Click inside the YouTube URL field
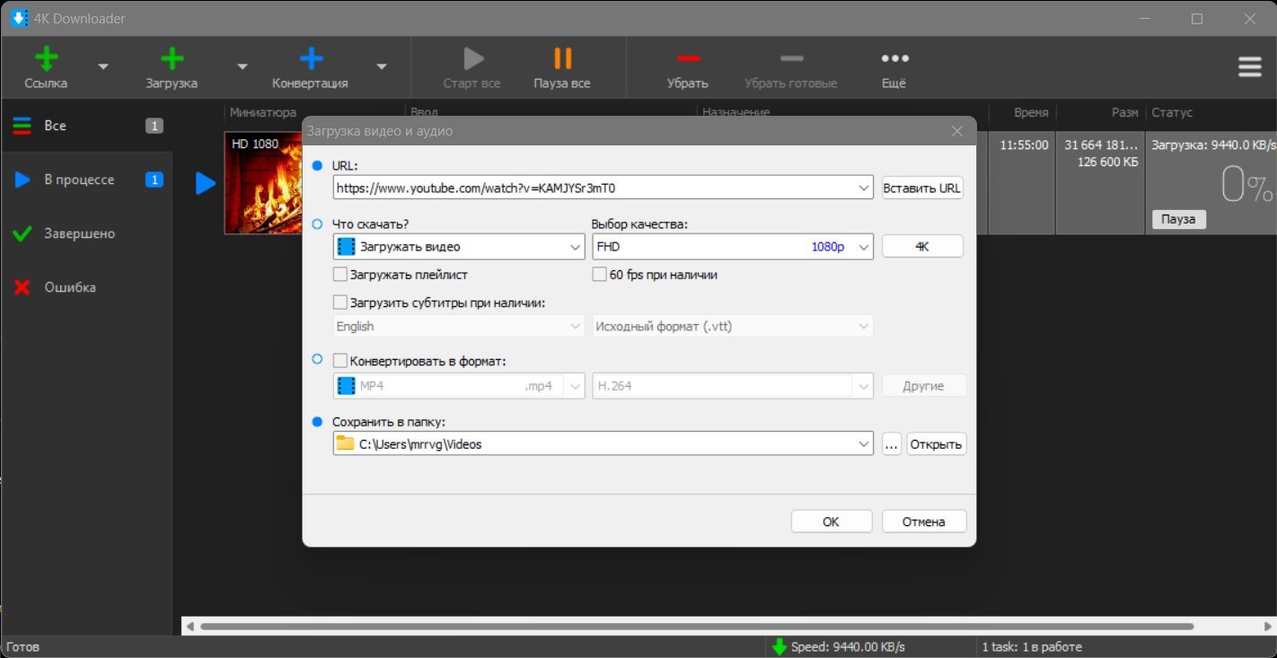 click(x=594, y=188)
